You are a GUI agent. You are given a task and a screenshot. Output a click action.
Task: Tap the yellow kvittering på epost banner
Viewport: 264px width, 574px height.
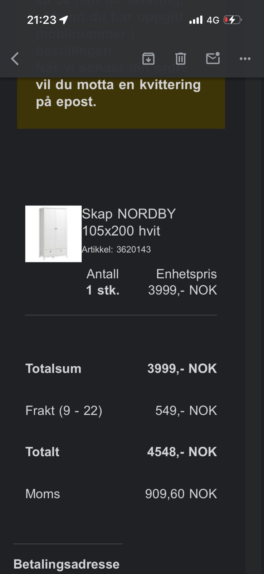coord(121,103)
